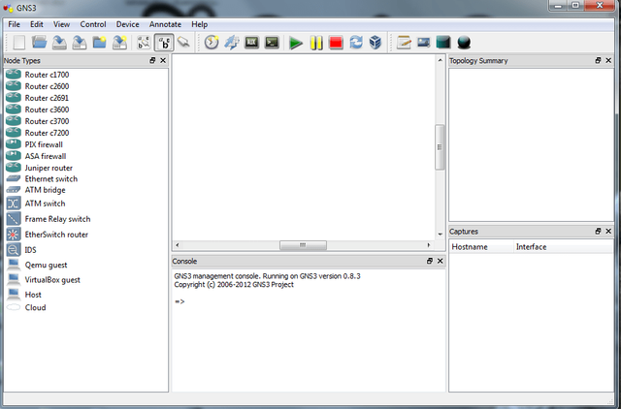Select ATM switch node type
This screenshot has height=409, width=621.
click(x=36, y=204)
